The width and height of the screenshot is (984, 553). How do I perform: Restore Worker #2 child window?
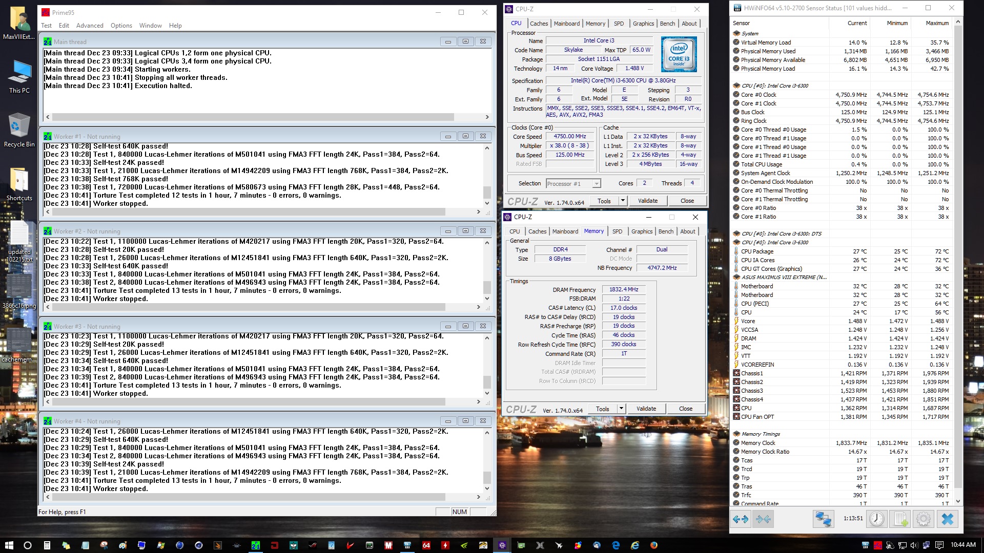point(465,231)
